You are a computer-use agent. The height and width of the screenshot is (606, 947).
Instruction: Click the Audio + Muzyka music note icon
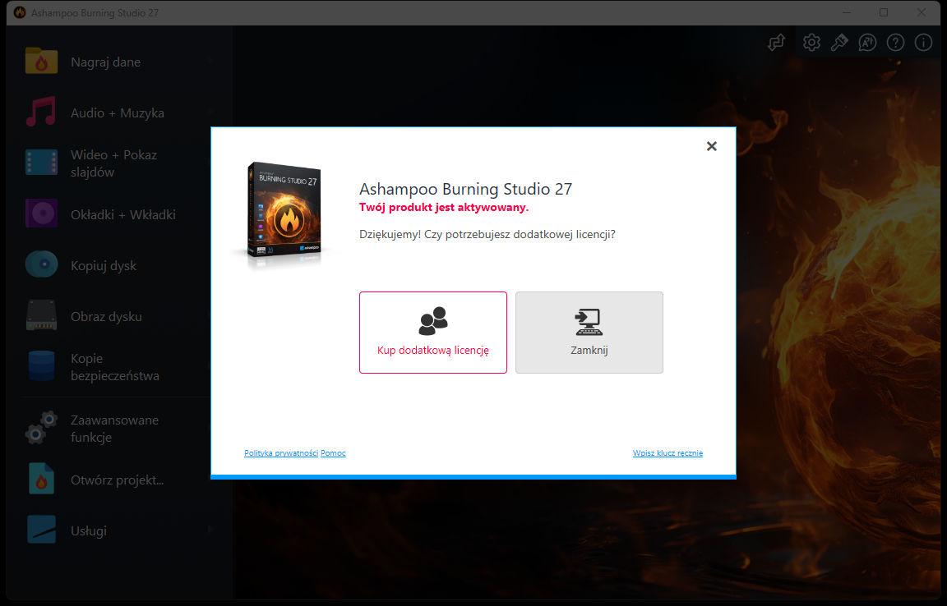41,112
